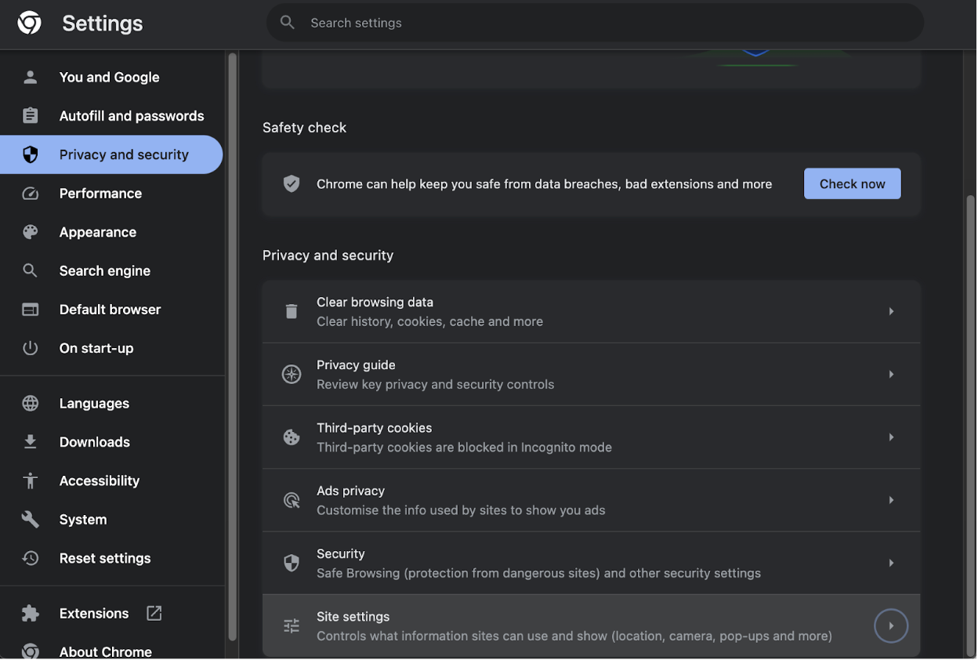Image resolution: width=978 pixels, height=660 pixels.
Task: Open Search engine settings
Action: click(105, 270)
